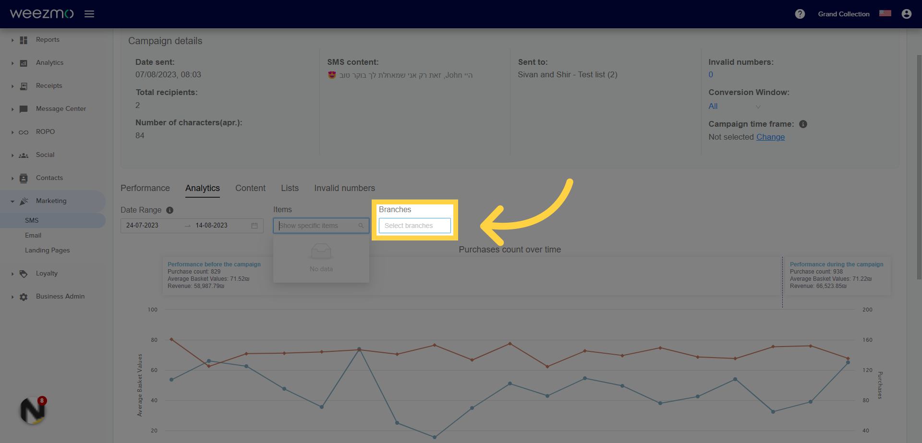Image resolution: width=922 pixels, height=443 pixels.
Task: Select the Analytics tab under Campaign details
Action: pos(203,188)
